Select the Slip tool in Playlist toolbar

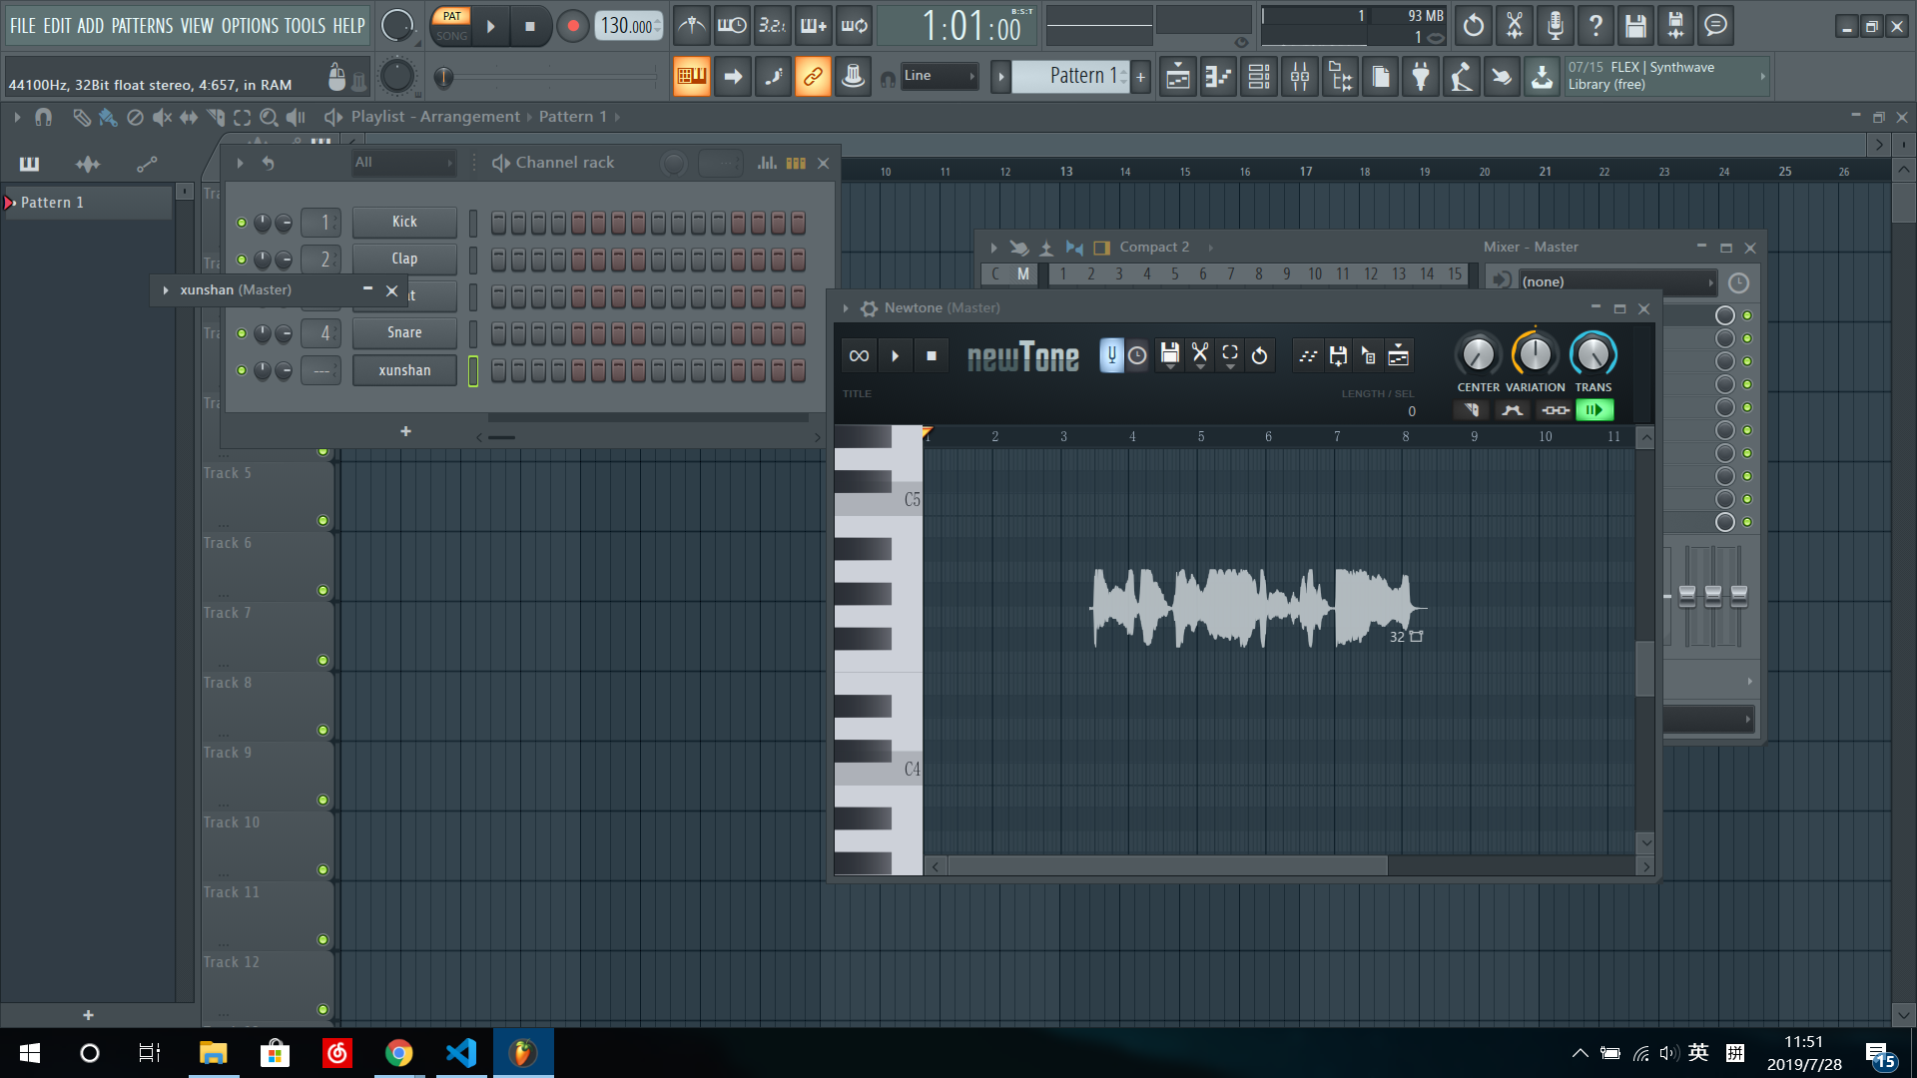point(189,118)
